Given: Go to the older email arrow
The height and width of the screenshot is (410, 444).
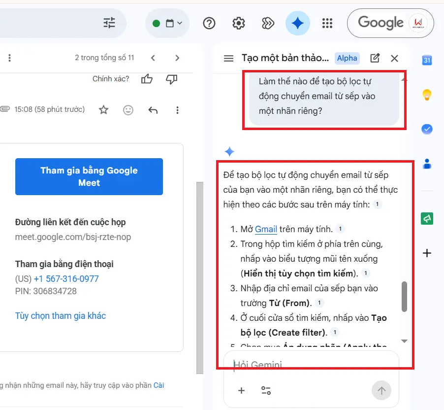Looking at the screenshot, I should click(177, 58).
